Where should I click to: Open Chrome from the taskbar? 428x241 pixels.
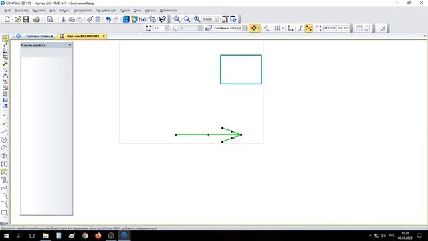point(85,236)
